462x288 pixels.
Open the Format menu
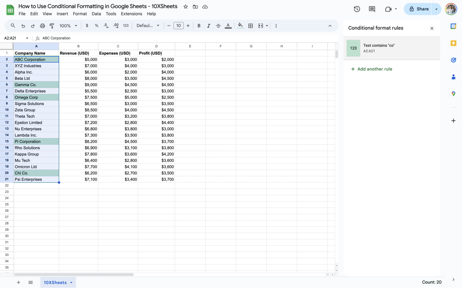tap(80, 14)
